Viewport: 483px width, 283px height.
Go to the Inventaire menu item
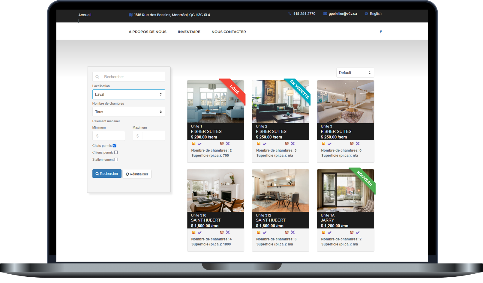coord(189,32)
